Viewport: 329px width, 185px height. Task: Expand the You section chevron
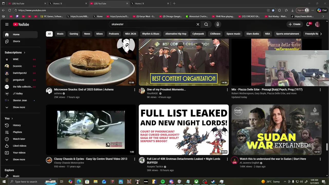[x=12, y=118]
